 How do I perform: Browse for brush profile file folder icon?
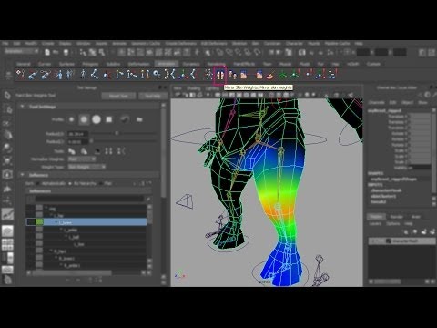pos(139,119)
